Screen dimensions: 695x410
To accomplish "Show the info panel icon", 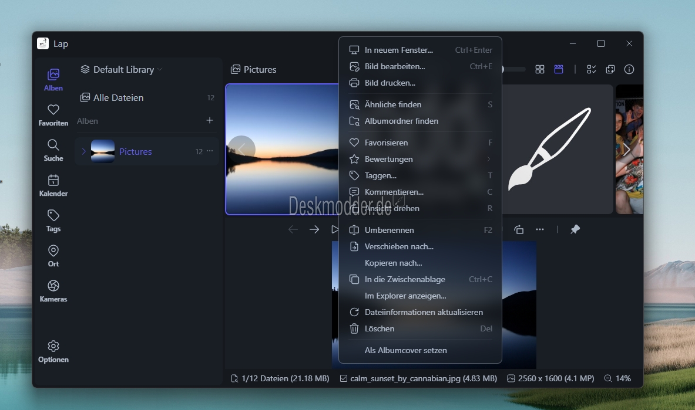I will tap(629, 69).
